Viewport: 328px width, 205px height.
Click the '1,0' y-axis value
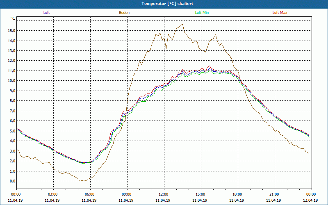point(12,171)
